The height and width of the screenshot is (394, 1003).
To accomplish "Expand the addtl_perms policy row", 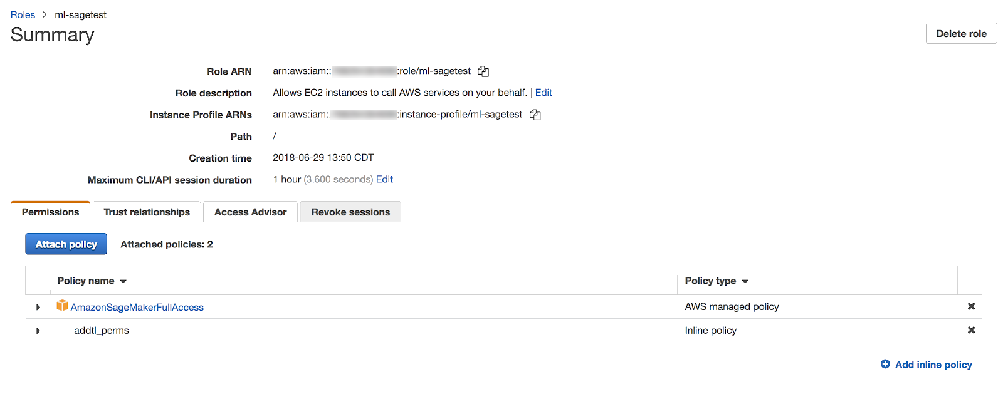I will pos(38,331).
